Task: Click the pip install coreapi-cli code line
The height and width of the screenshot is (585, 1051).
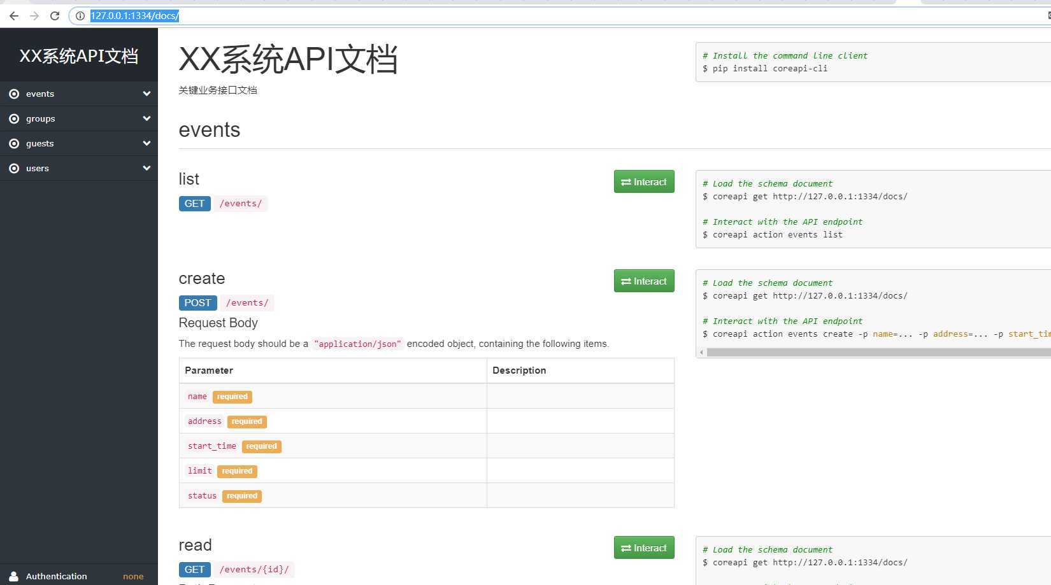Action: click(765, 69)
